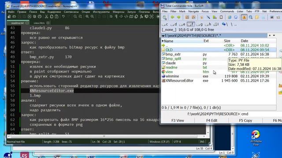Viewport: 282px width, 158px height.
Task: Click Total Commander Forward green arrow
Action: tap(178, 17)
